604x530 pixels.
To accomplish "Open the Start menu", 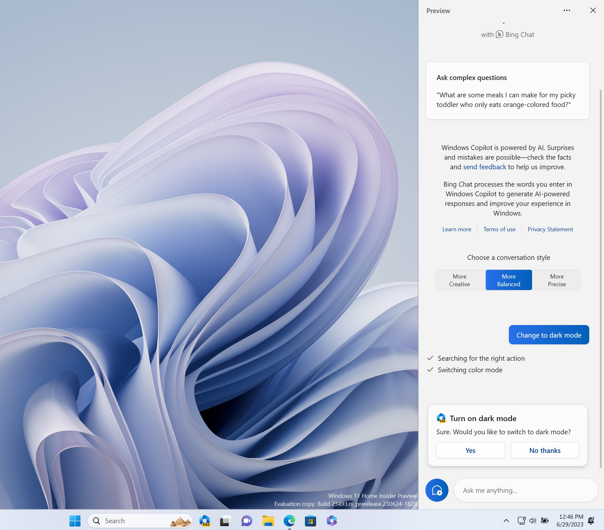I will click(x=75, y=520).
